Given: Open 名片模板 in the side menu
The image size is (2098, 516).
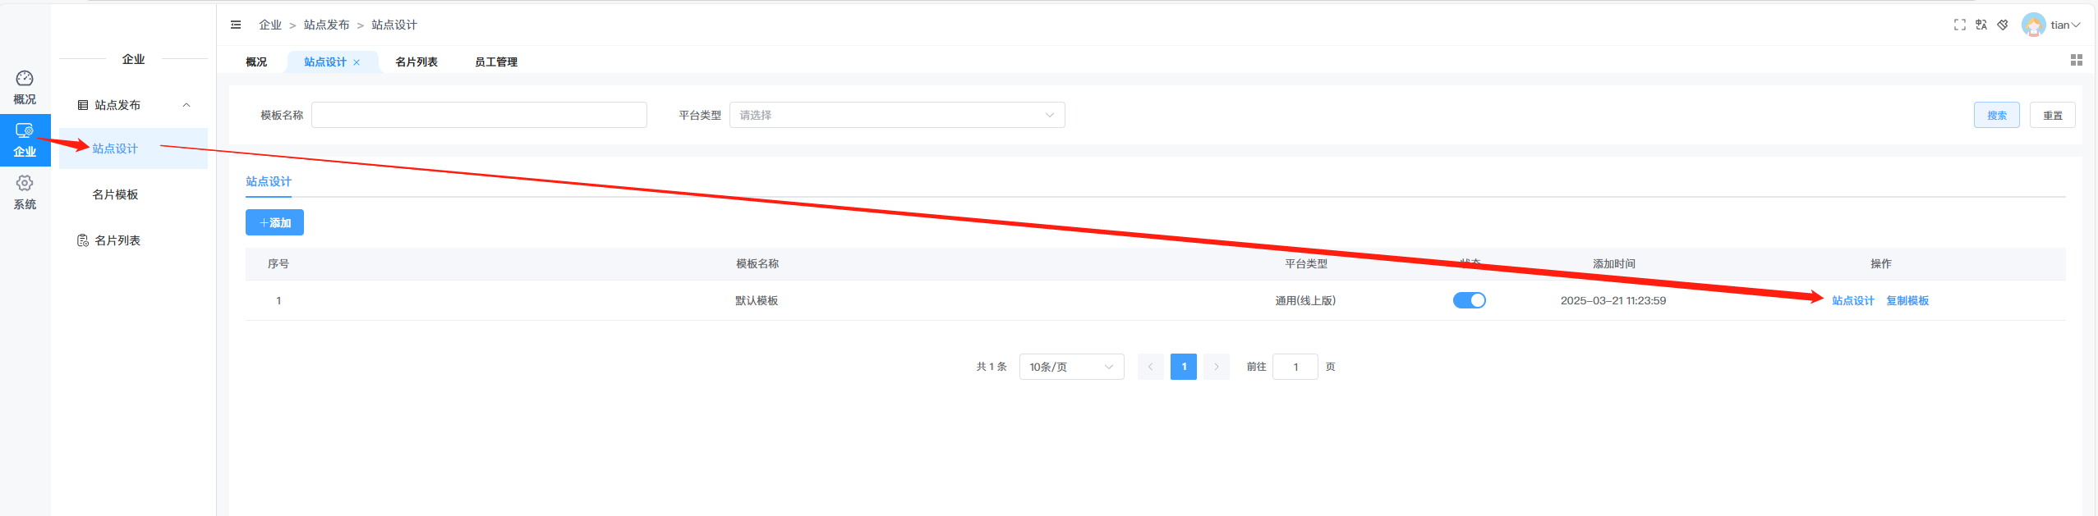Looking at the screenshot, I should coord(115,194).
